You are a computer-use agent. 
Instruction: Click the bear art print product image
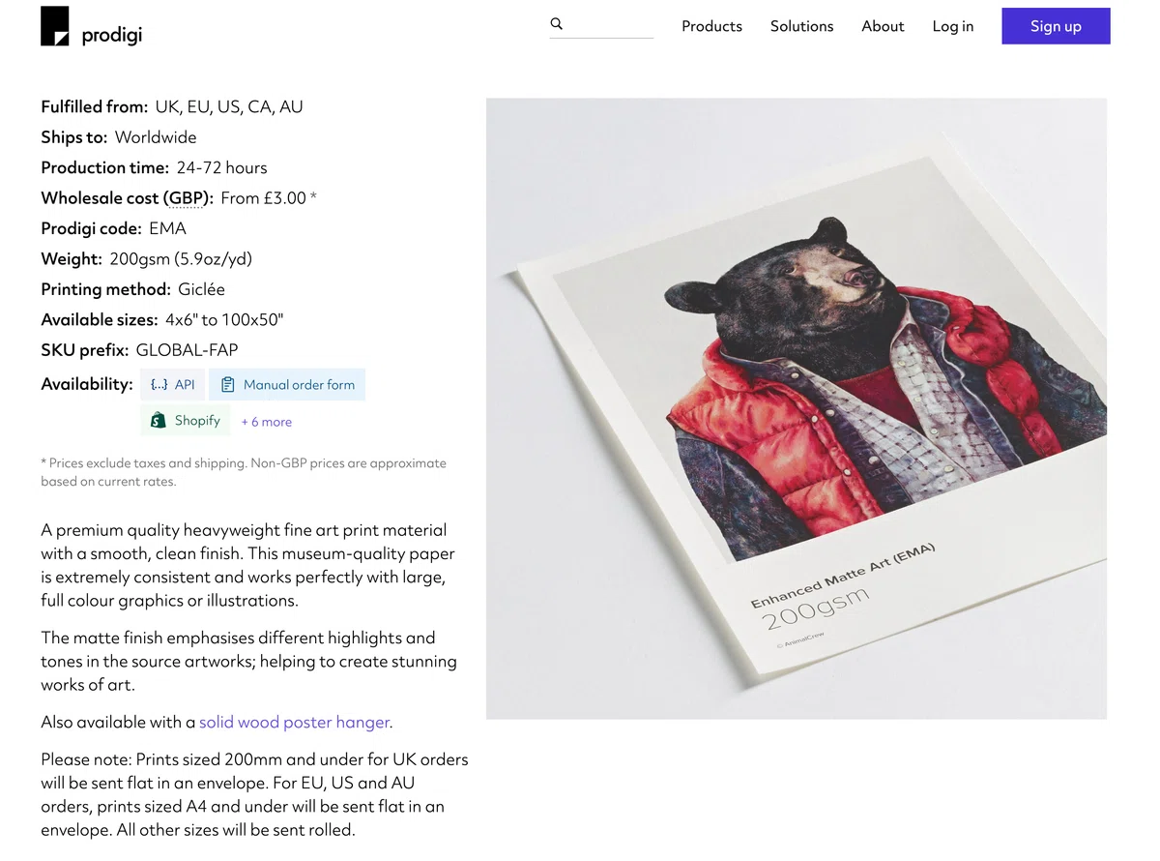(797, 408)
